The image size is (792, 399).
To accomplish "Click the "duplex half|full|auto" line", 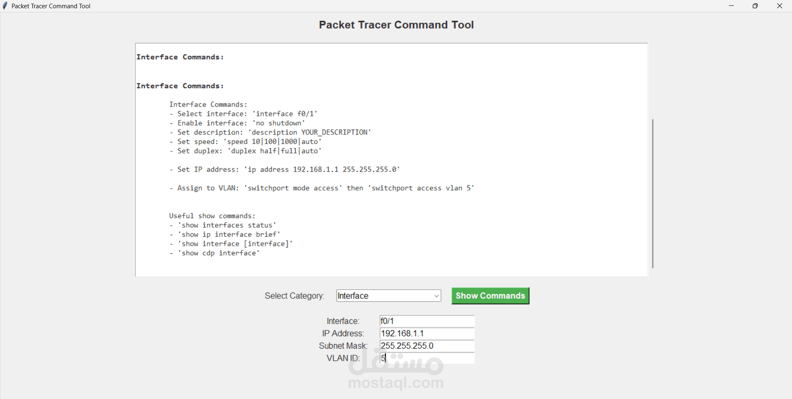I will [245, 151].
